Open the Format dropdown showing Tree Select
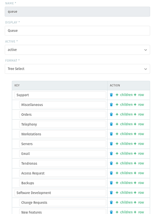 click(77, 69)
